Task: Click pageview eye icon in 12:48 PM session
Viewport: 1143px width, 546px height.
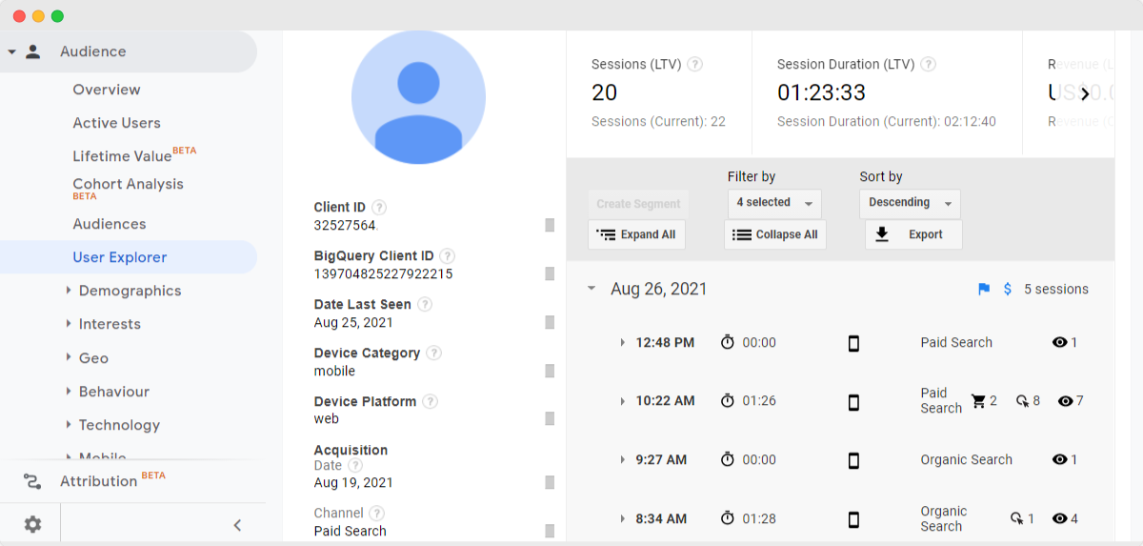Action: pyautogui.click(x=1059, y=342)
